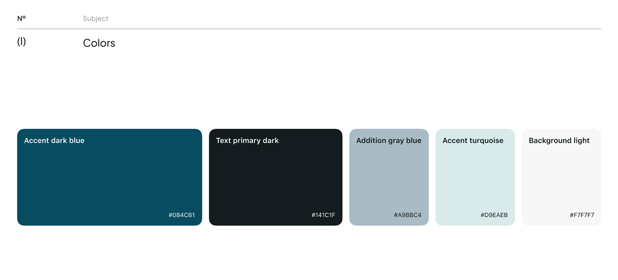Click the #F7F7F7 hex code
Screen dimensions: 618x280
[x=581, y=215]
